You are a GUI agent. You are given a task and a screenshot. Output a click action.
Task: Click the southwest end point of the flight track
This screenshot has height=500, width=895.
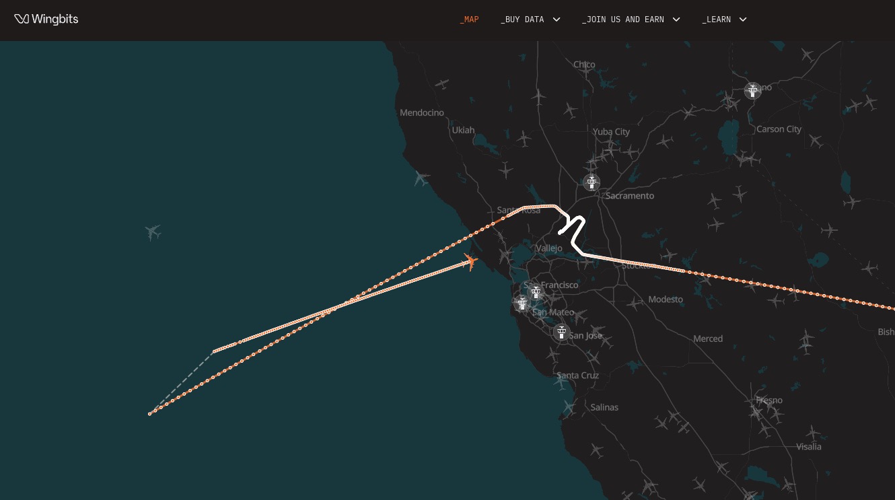point(149,414)
